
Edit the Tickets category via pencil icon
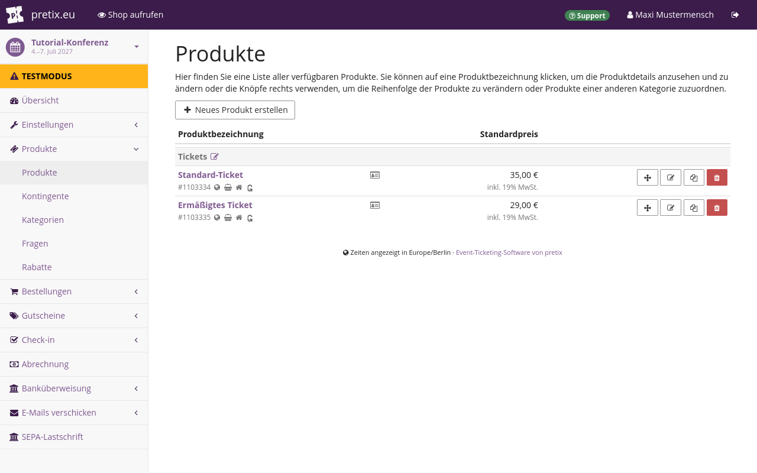[x=215, y=157]
